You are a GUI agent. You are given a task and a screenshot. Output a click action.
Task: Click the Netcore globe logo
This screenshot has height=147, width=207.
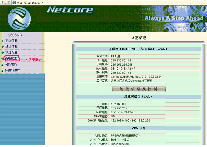click(19, 19)
